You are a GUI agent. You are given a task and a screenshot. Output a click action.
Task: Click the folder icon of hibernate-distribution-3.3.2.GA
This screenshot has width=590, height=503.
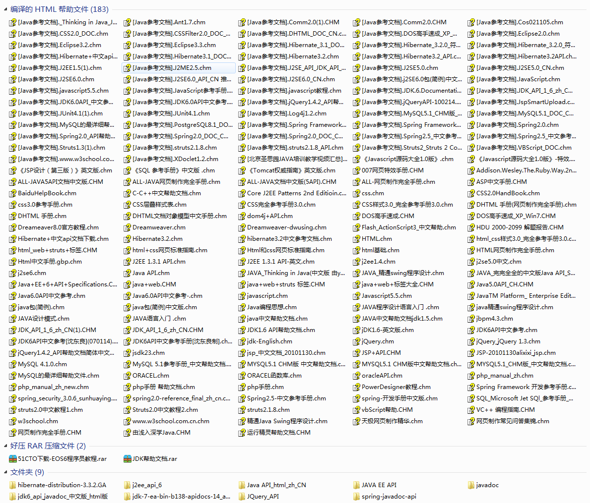[x=13, y=485]
